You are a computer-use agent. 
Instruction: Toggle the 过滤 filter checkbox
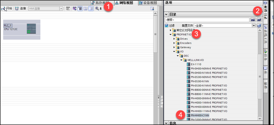[166, 25]
